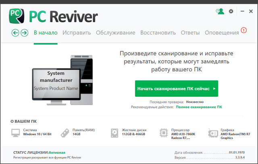Image resolution: width=258 pixels, height=164 pixels.
Task: Click the computer illustration image
Action: pos(62,80)
